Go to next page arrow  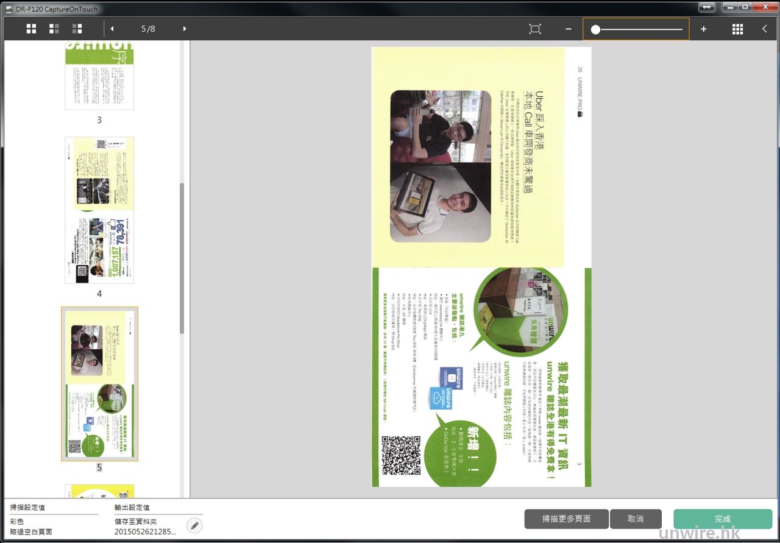[x=185, y=29]
